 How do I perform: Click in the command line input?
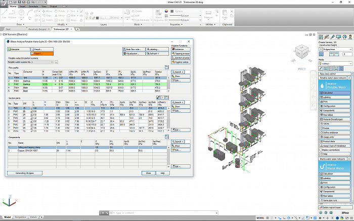click(165, 213)
